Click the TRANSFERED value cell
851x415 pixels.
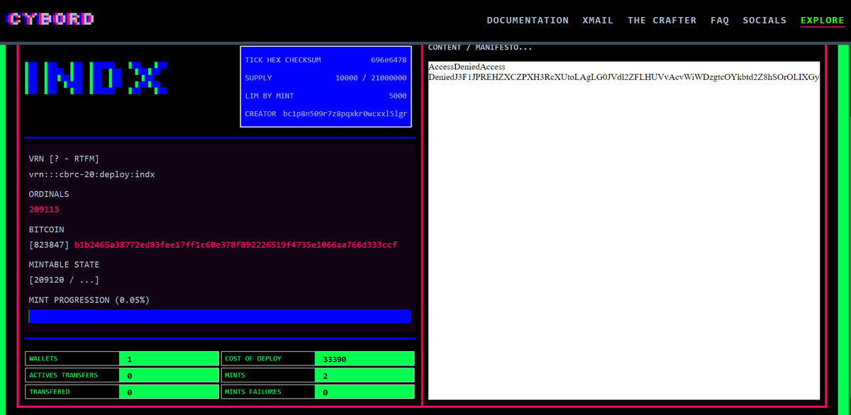pyautogui.click(x=169, y=392)
